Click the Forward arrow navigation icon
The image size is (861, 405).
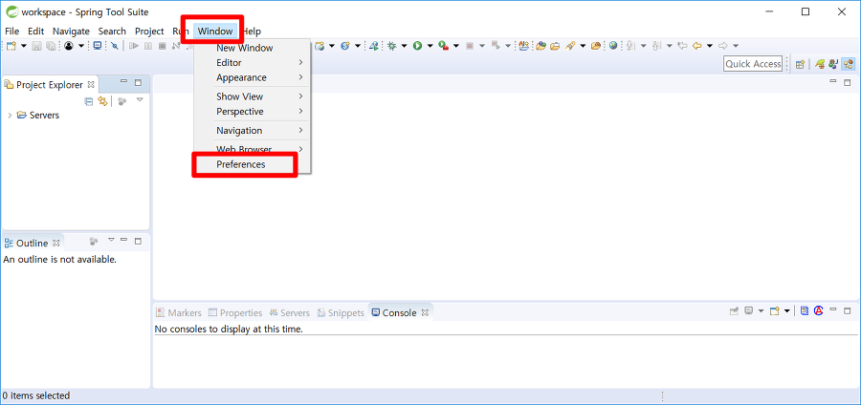pos(722,46)
